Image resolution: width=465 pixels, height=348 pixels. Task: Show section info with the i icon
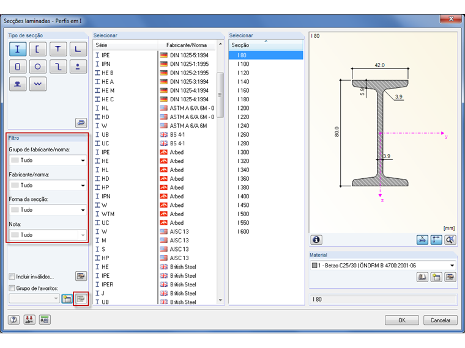click(x=316, y=239)
